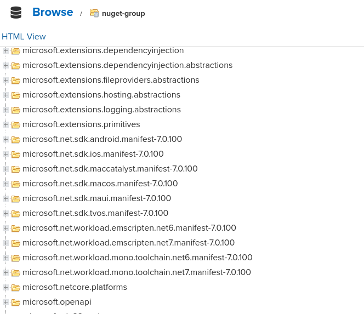This screenshot has height=314, width=364.
Task: Click folder icon of microsoft.net.sdk.tvos.manifest-7.0.100
Action: [16, 214]
